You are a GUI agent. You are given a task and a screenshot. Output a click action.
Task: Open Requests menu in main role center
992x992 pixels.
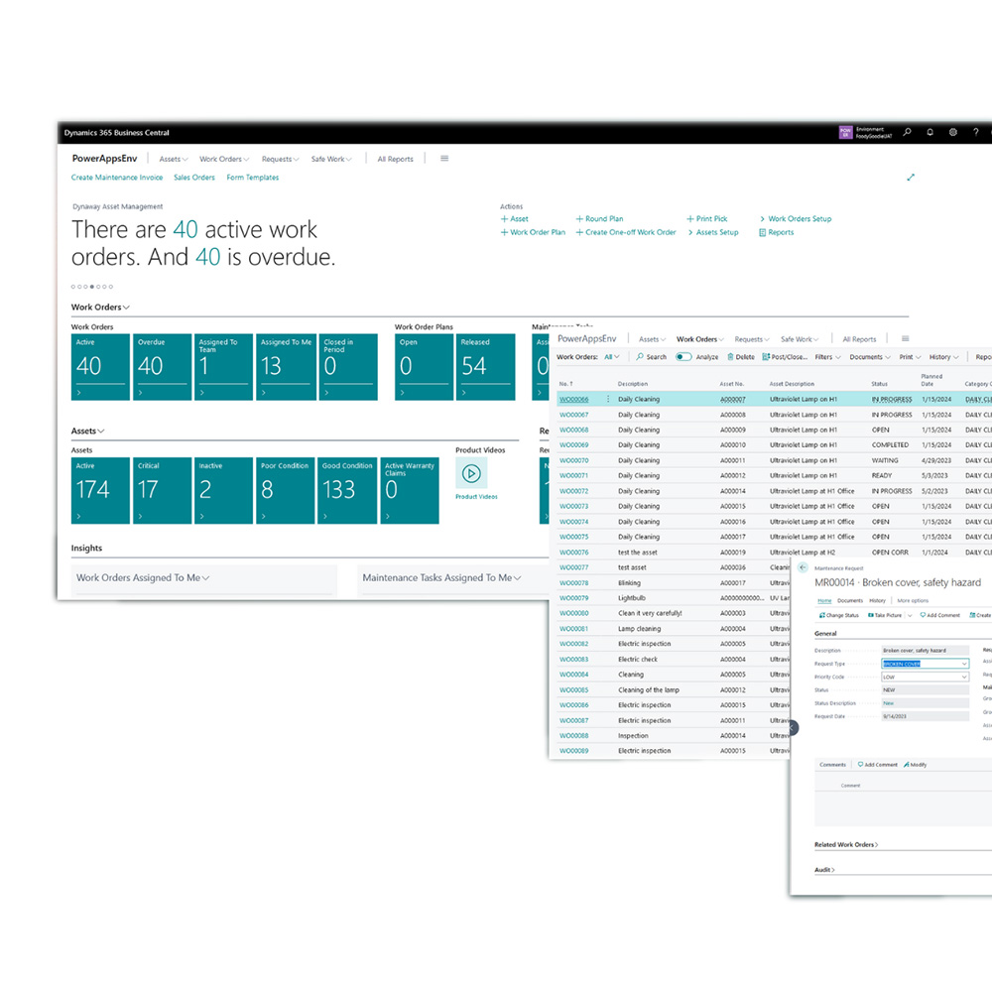281,159
